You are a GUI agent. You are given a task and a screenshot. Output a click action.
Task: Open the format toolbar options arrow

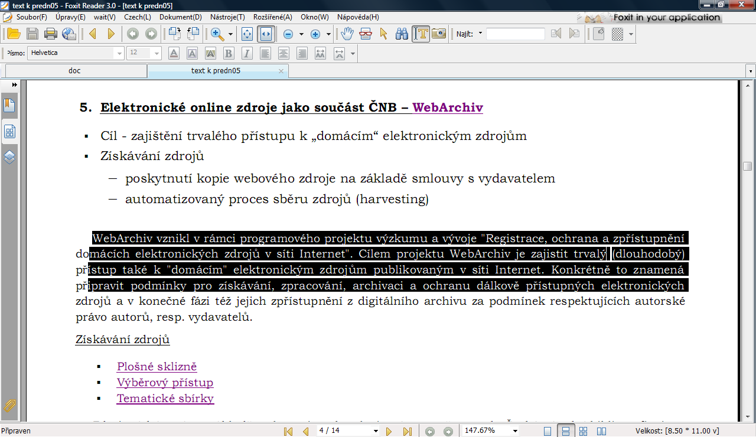(353, 54)
